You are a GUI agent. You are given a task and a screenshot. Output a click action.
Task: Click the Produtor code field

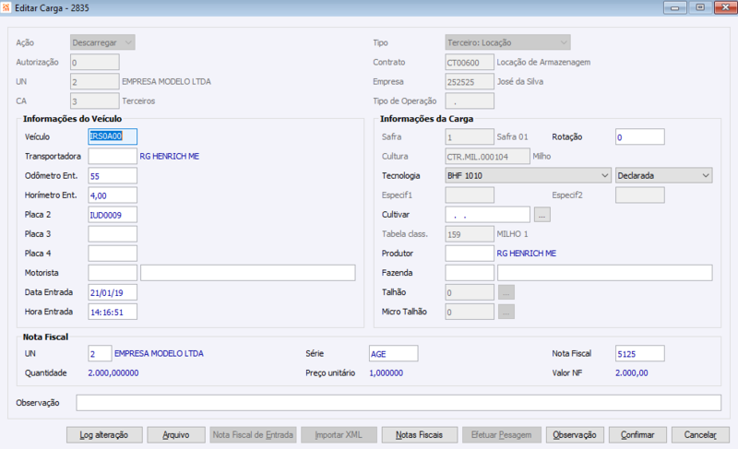point(470,254)
